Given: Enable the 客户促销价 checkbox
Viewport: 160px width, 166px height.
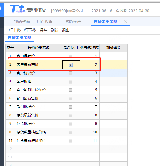Looking at the screenshot, I should 71,56.
